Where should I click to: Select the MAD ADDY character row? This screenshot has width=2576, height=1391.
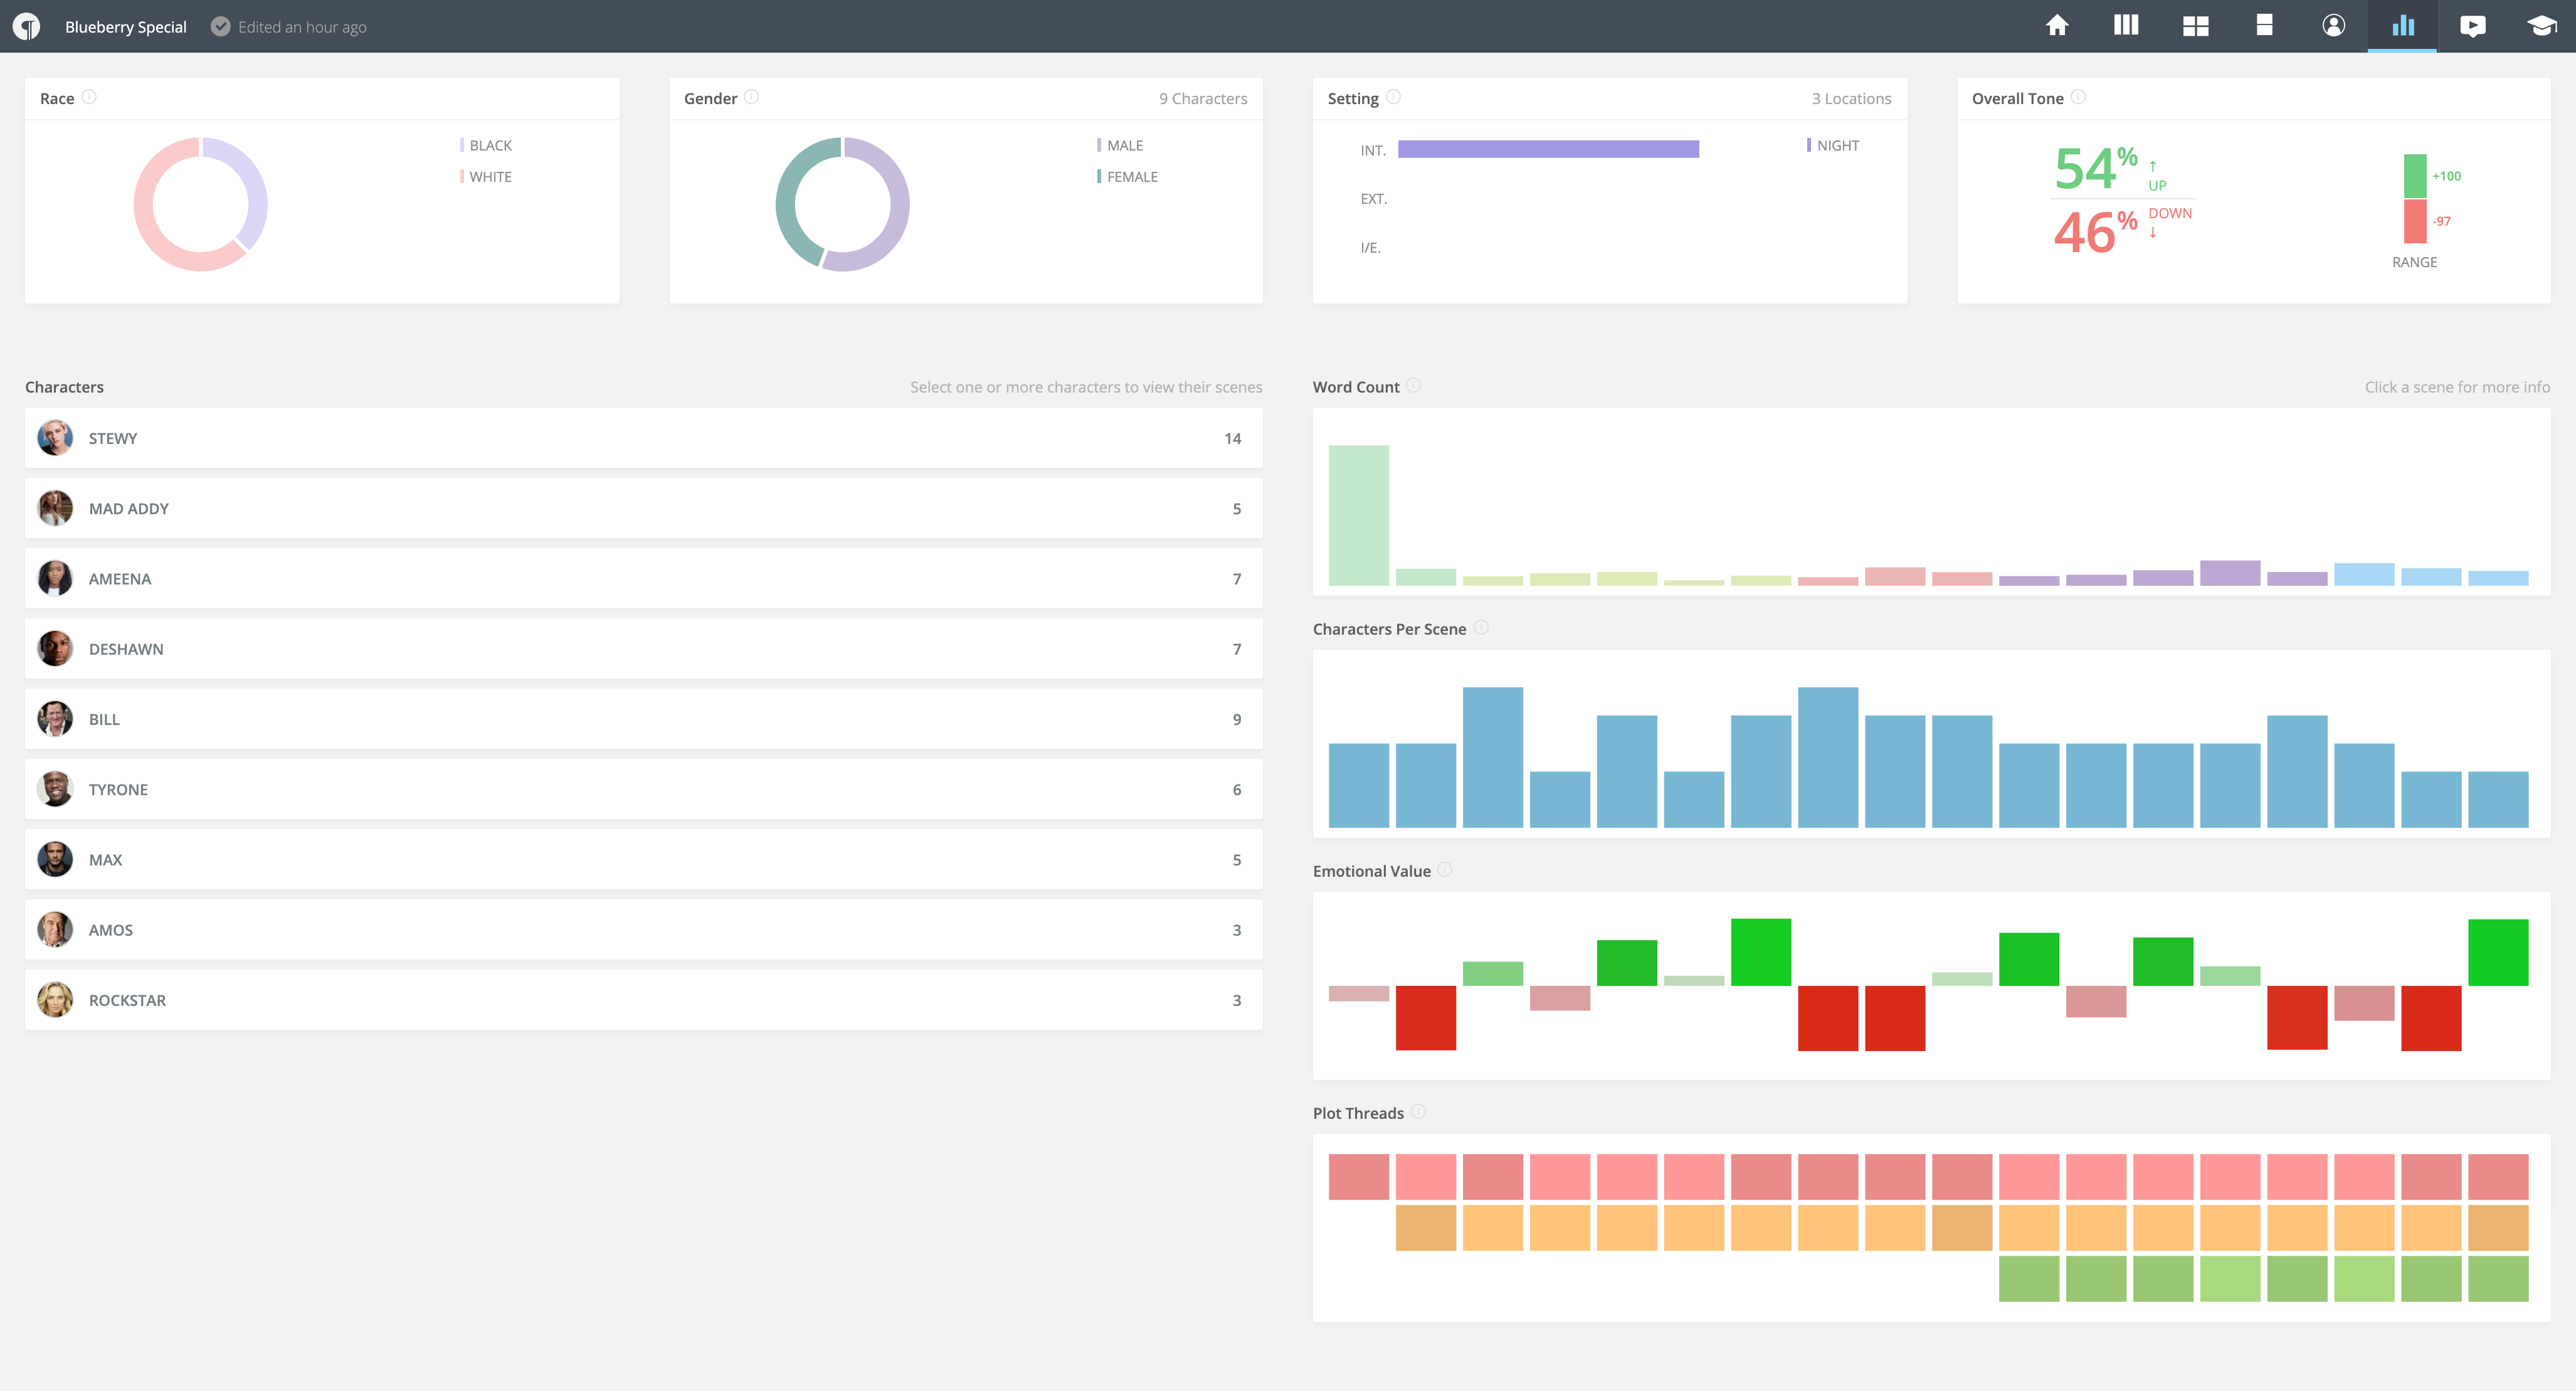click(643, 508)
